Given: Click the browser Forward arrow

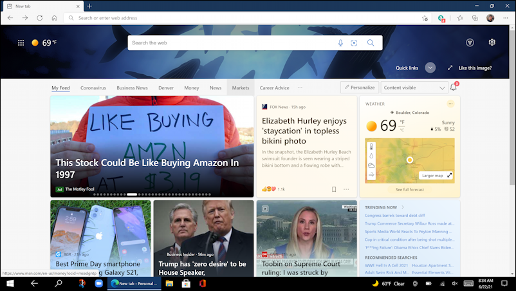Looking at the screenshot, I should tap(25, 18).
